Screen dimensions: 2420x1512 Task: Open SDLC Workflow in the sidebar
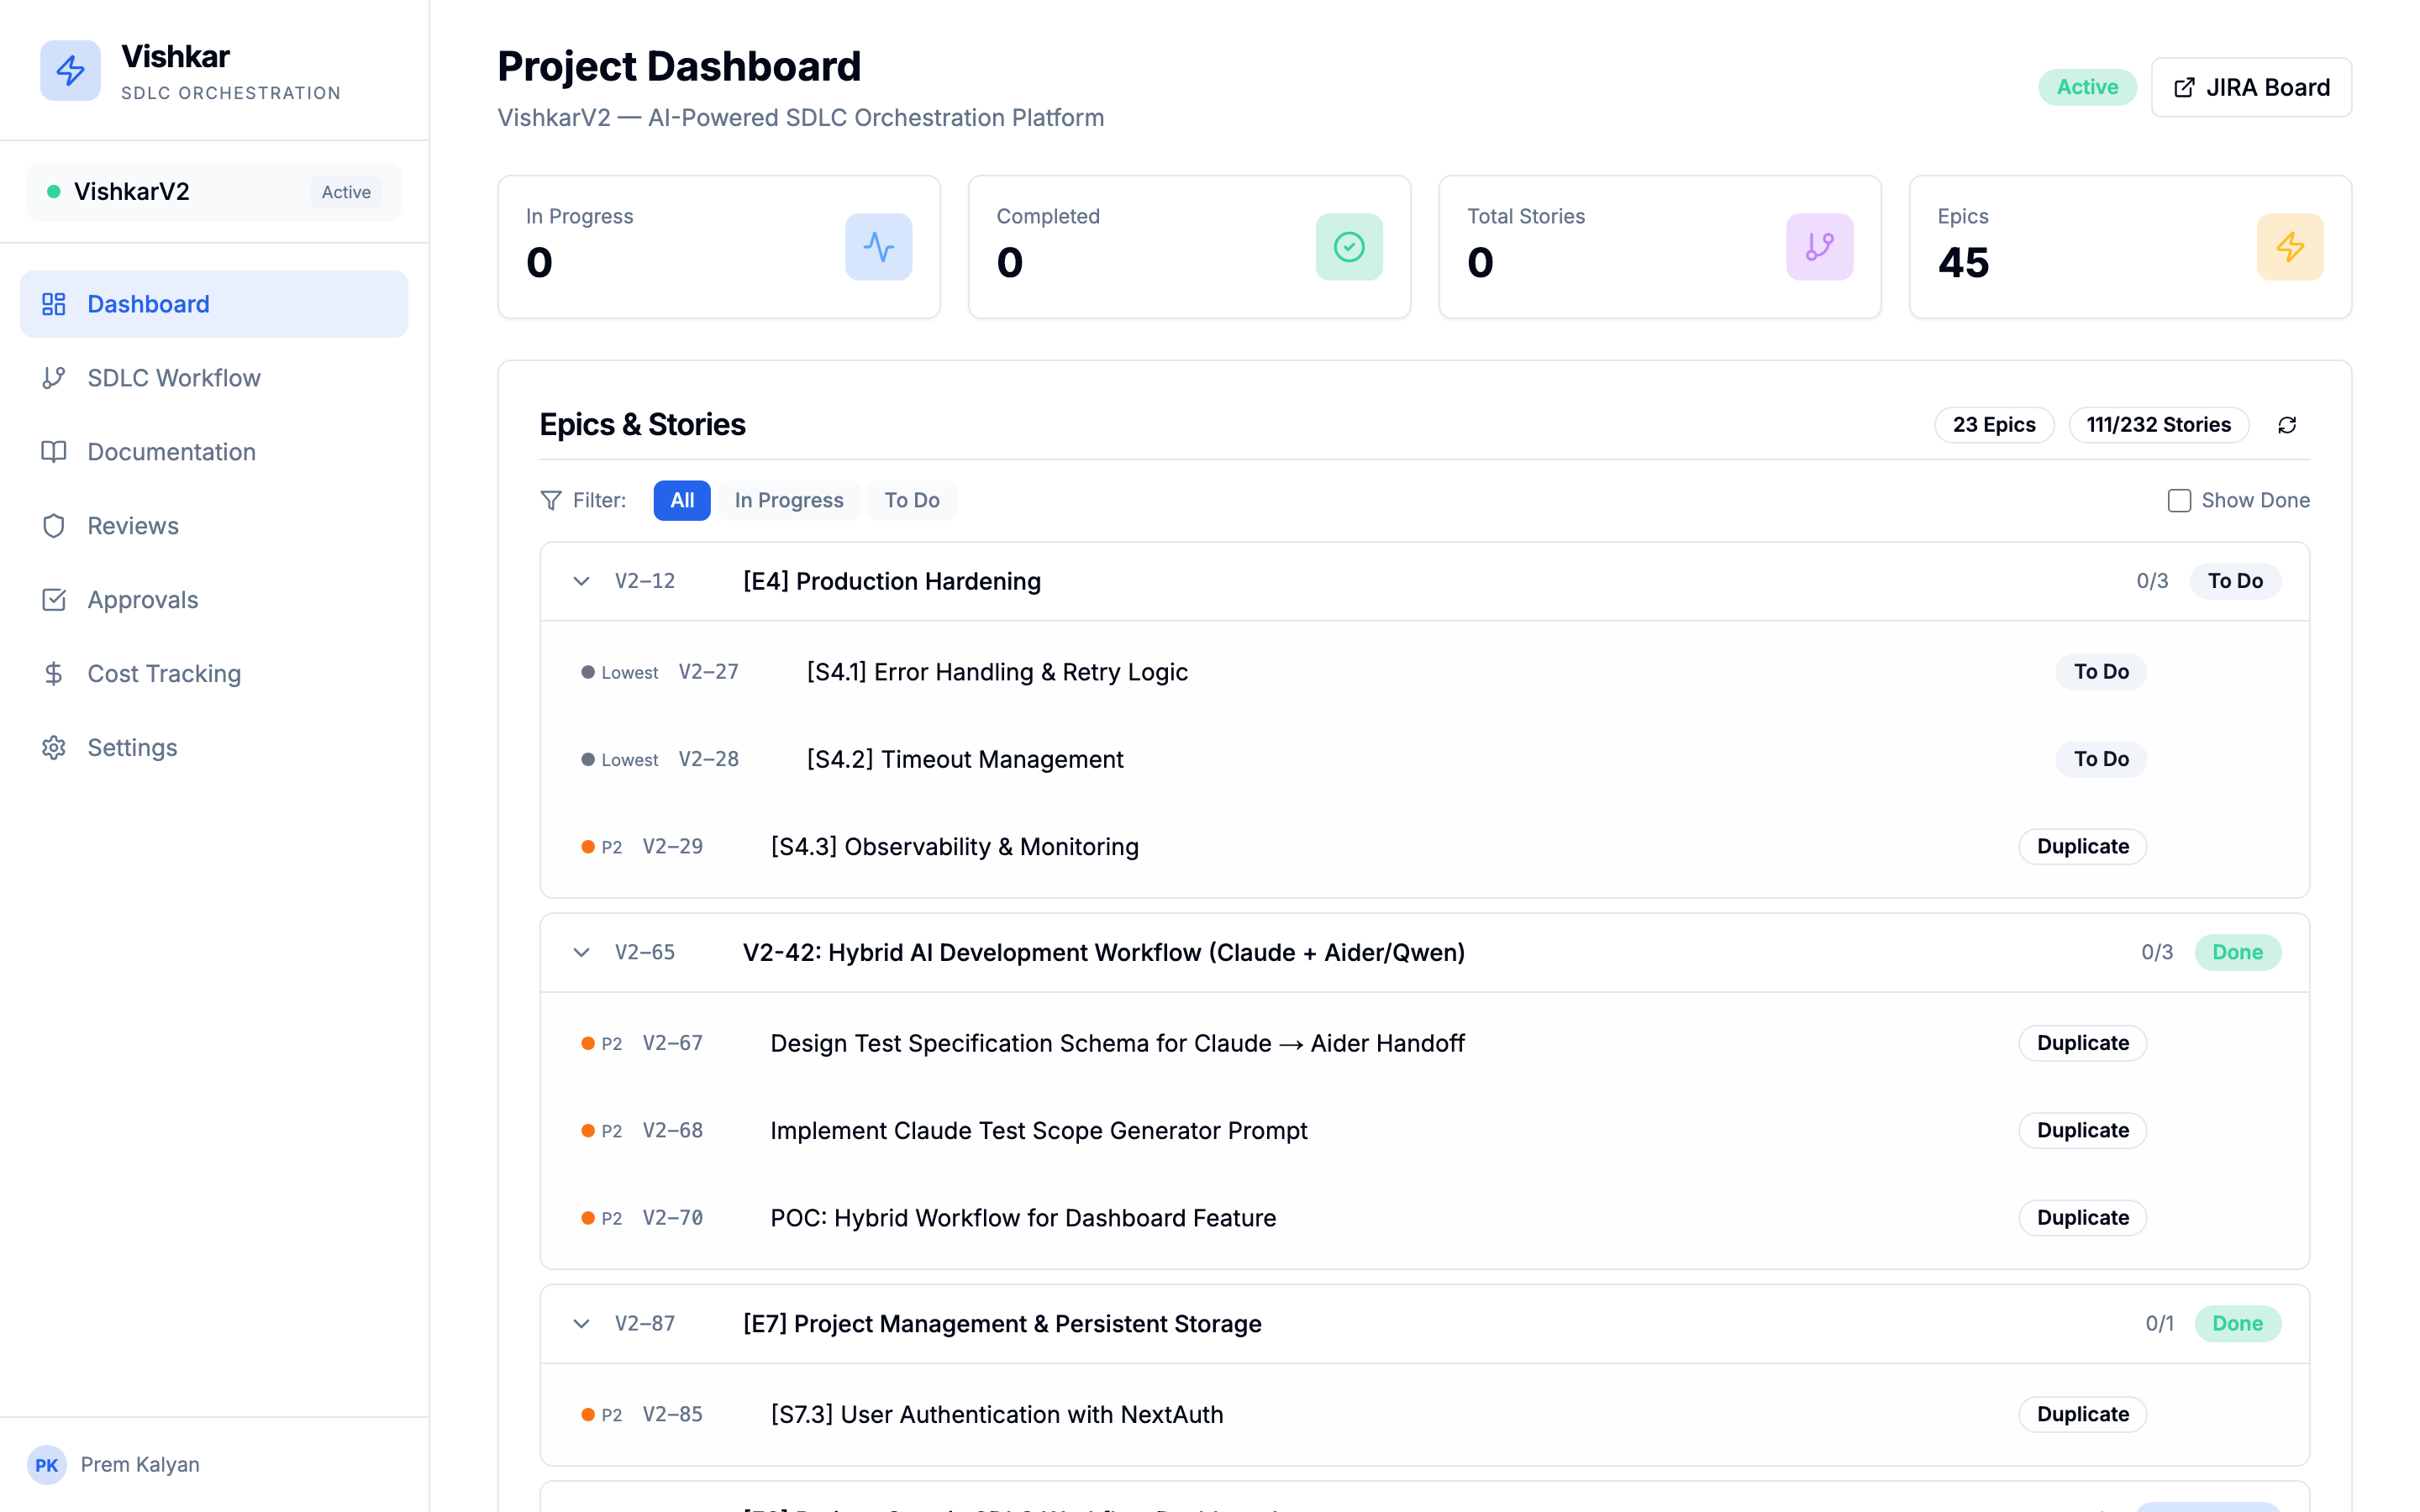click(x=173, y=378)
